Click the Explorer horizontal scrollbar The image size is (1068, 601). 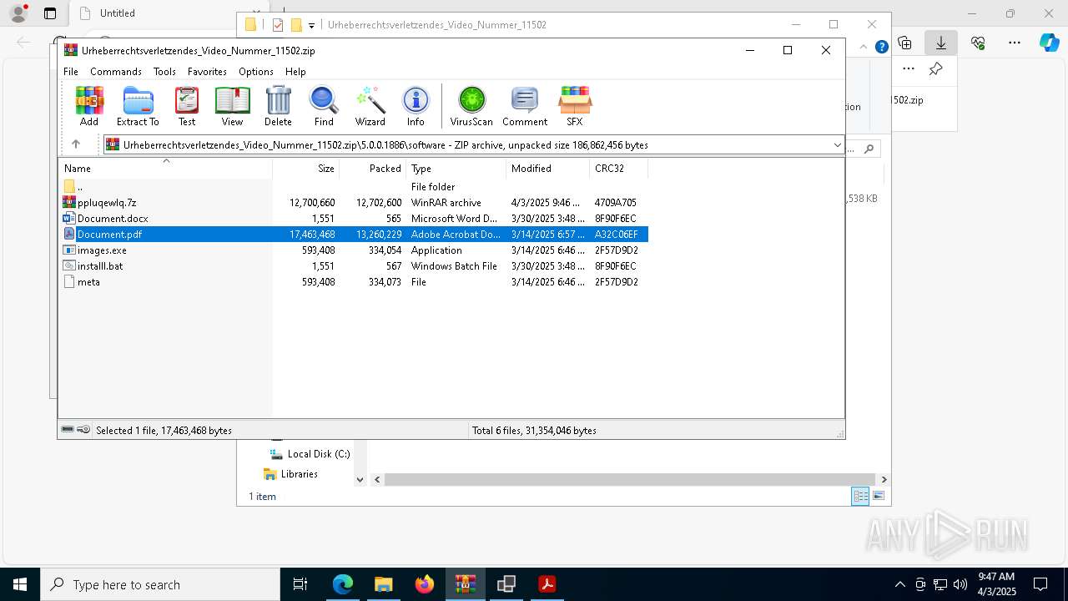click(x=630, y=480)
